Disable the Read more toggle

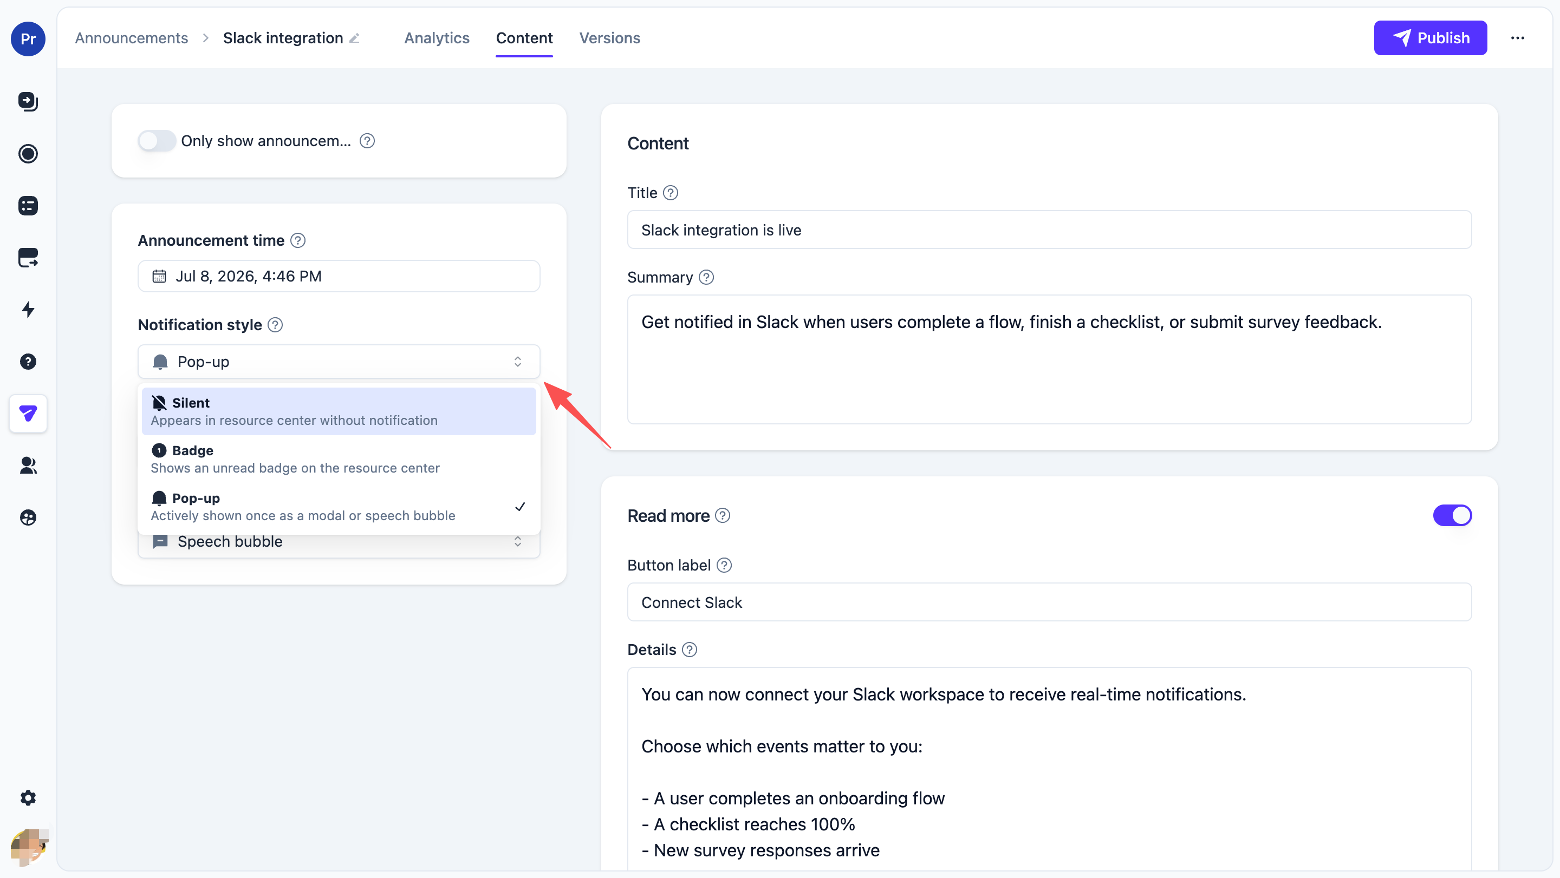1452,515
